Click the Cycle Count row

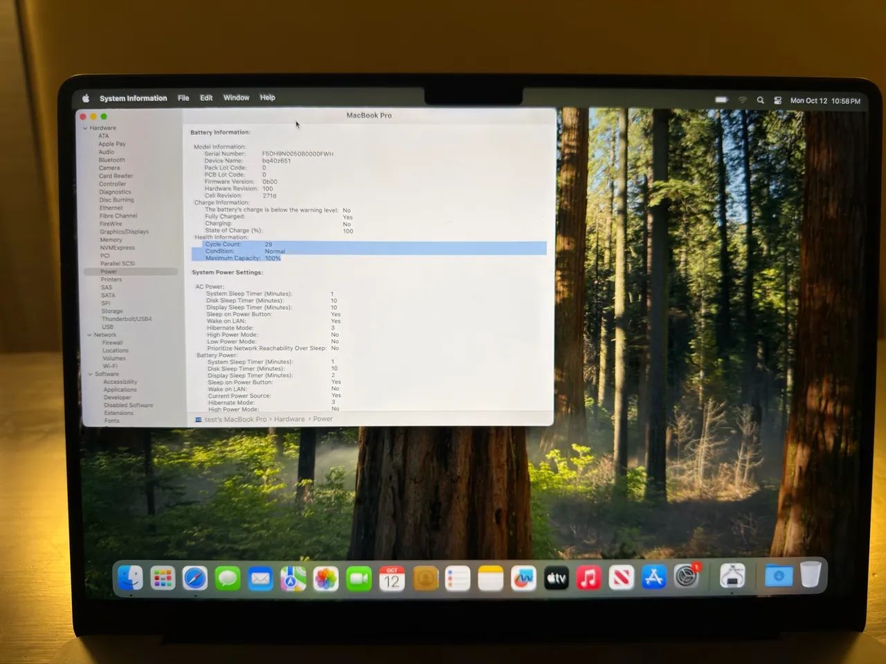pos(370,244)
